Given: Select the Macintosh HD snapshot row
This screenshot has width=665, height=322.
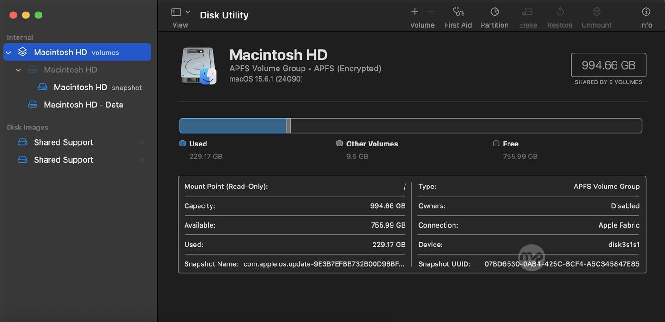Looking at the screenshot, I should 77,87.
